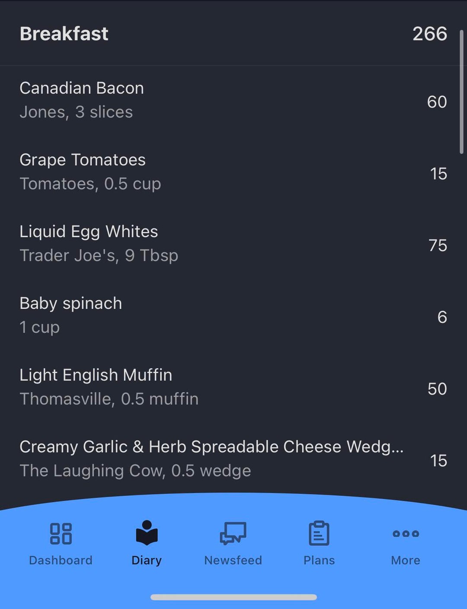The height and width of the screenshot is (609, 467).
Task: Click the vertical scrollbar thumb
Action: coord(461,92)
